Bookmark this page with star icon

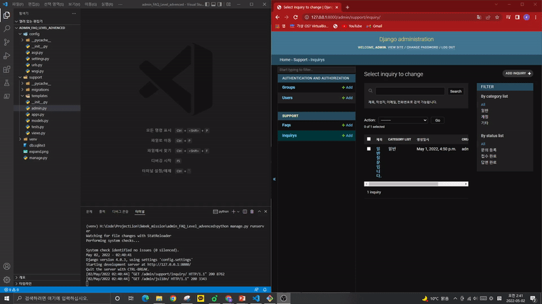[x=497, y=18]
